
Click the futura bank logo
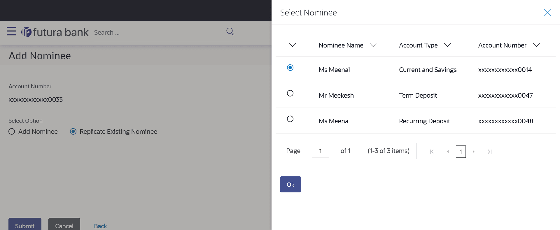tap(55, 32)
